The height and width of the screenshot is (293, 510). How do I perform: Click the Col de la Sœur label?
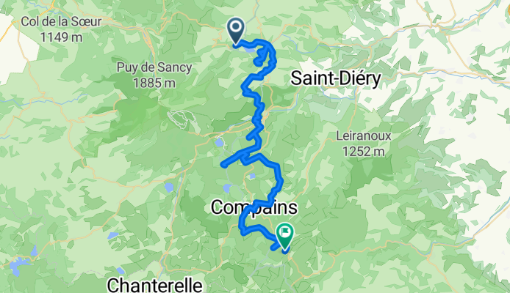[61, 22]
